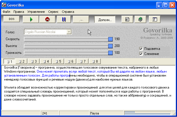Stop speech with the red stop icon
Screen dimensions: 177x117
47,19
